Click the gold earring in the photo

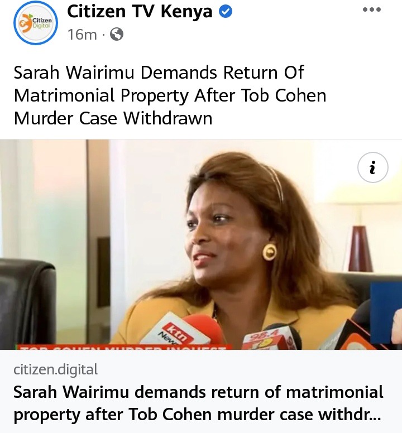[x=269, y=252]
